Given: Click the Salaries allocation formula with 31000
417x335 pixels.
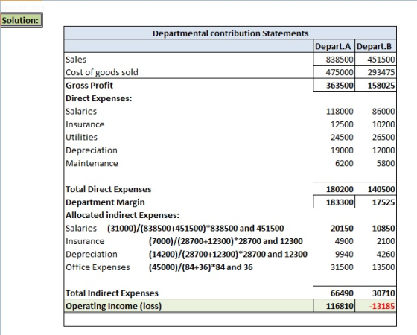Looking at the screenshot, I should (x=195, y=228).
